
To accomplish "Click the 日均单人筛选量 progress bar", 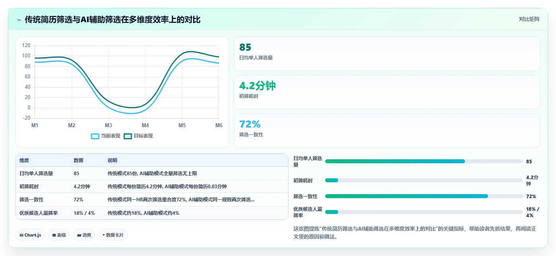I will click(424, 161).
